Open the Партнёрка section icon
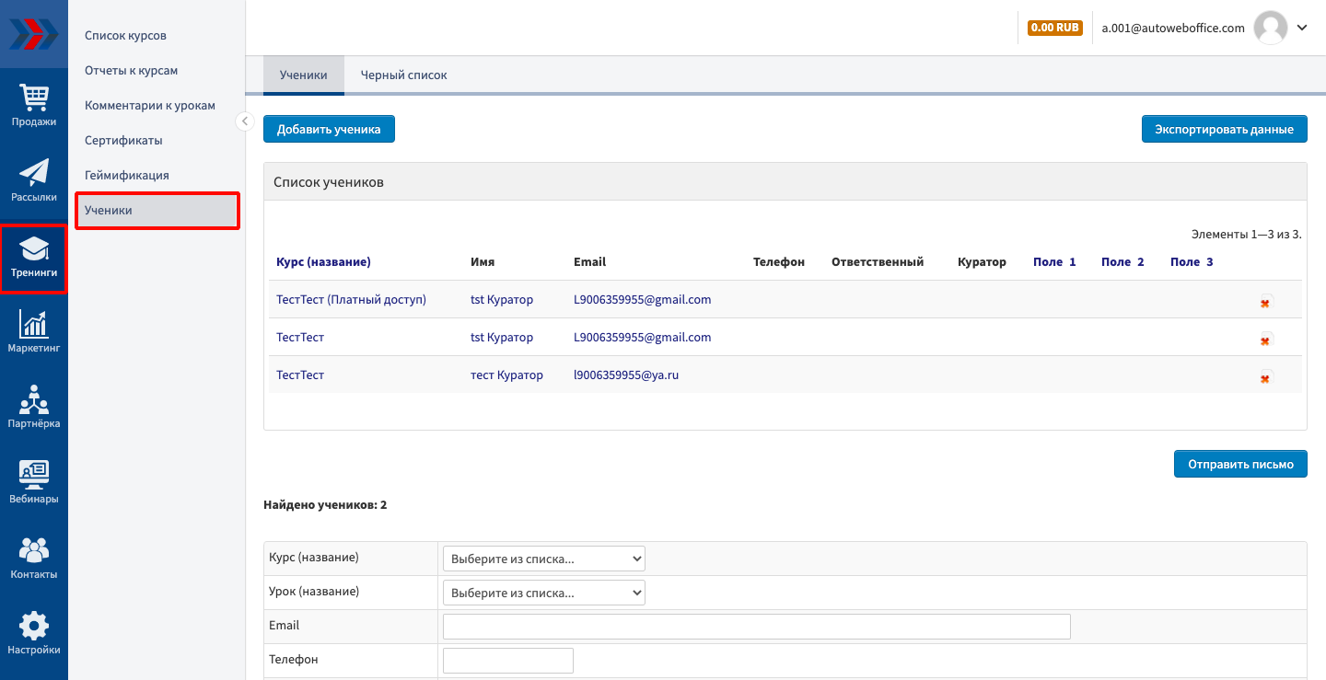 [34, 406]
